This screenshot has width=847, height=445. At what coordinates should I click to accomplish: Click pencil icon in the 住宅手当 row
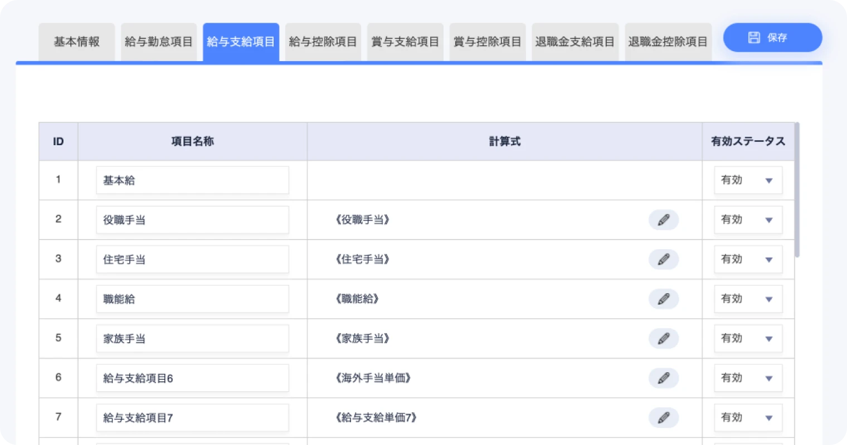(663, 259)
